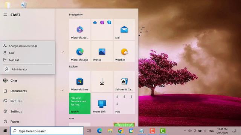Open the Weather tile
This screenshot has width=241, height=135.
click(x=124, y=52)
